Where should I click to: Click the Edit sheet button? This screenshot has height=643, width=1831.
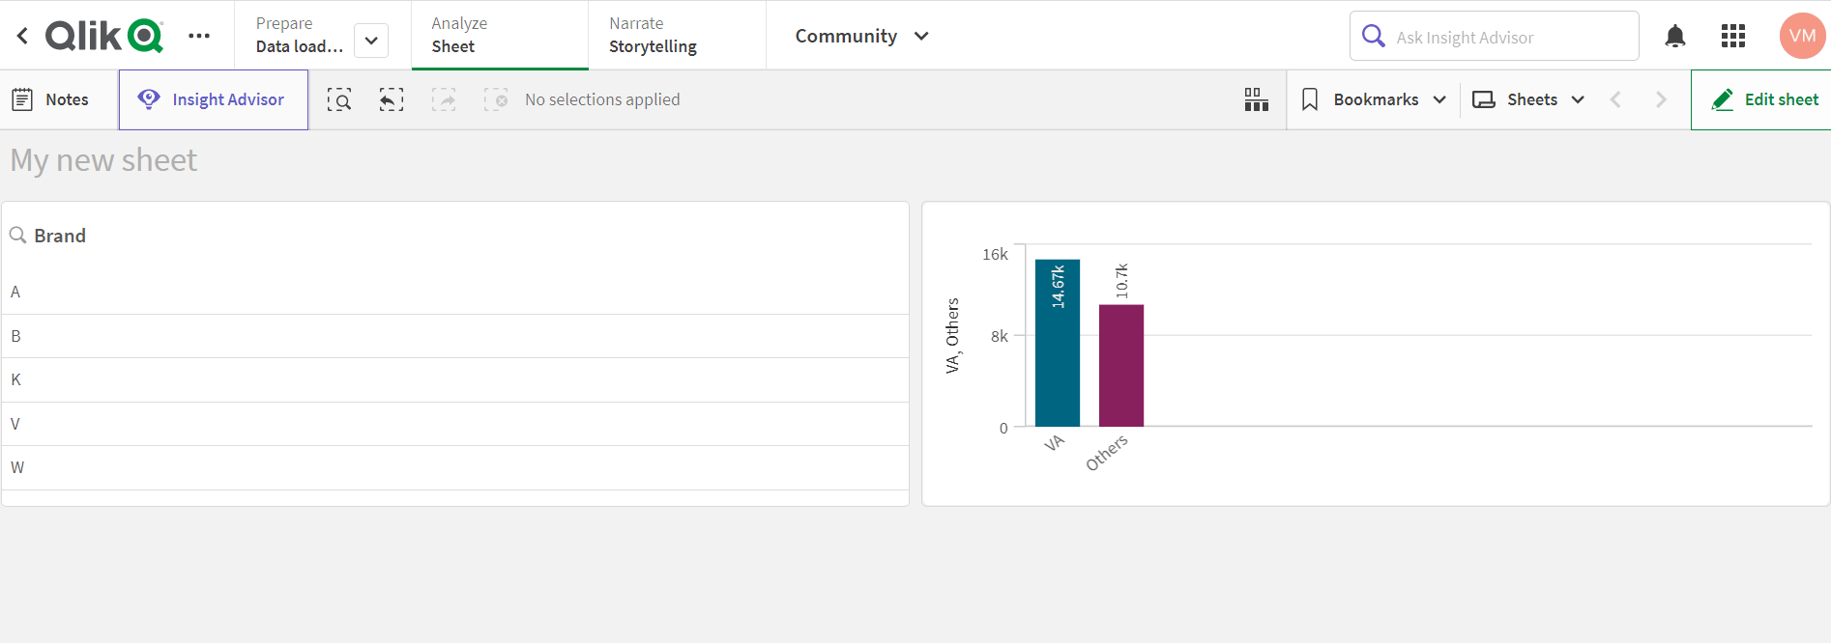pyautogui.click(x=1764, y=99)
